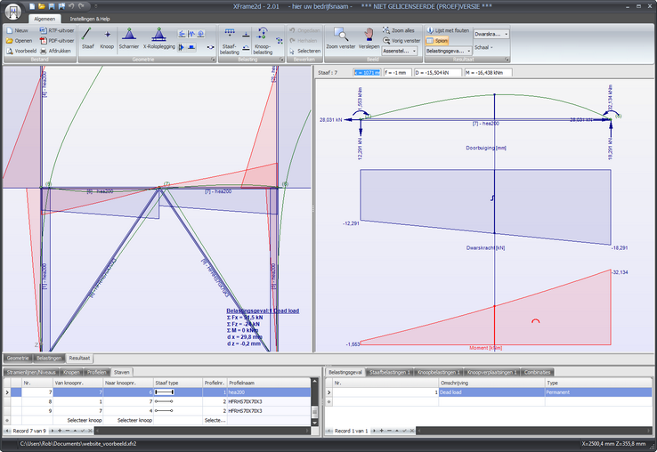657x452 pixels.
Task: Open the Assenstel... dropdown
Action: [x=400, y=51]
